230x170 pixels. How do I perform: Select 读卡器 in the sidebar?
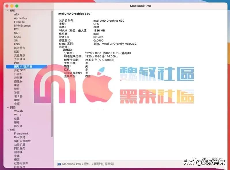click(18, 96)
